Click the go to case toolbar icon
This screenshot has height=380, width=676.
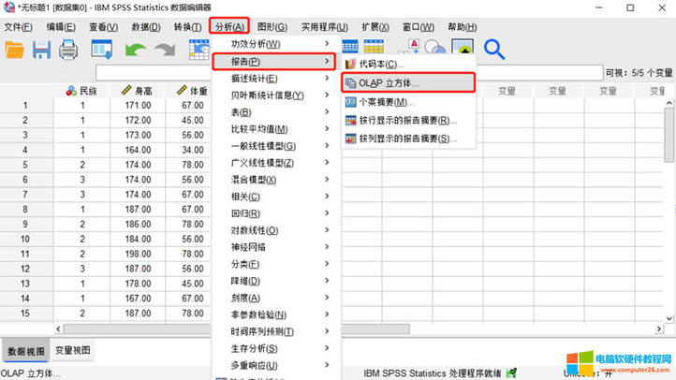click(199, 50)
